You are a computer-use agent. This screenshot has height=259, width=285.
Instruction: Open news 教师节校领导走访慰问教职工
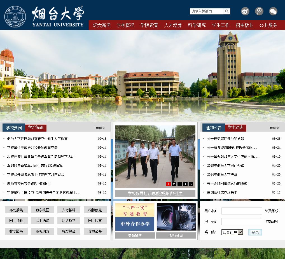click(x=29, y=183)
